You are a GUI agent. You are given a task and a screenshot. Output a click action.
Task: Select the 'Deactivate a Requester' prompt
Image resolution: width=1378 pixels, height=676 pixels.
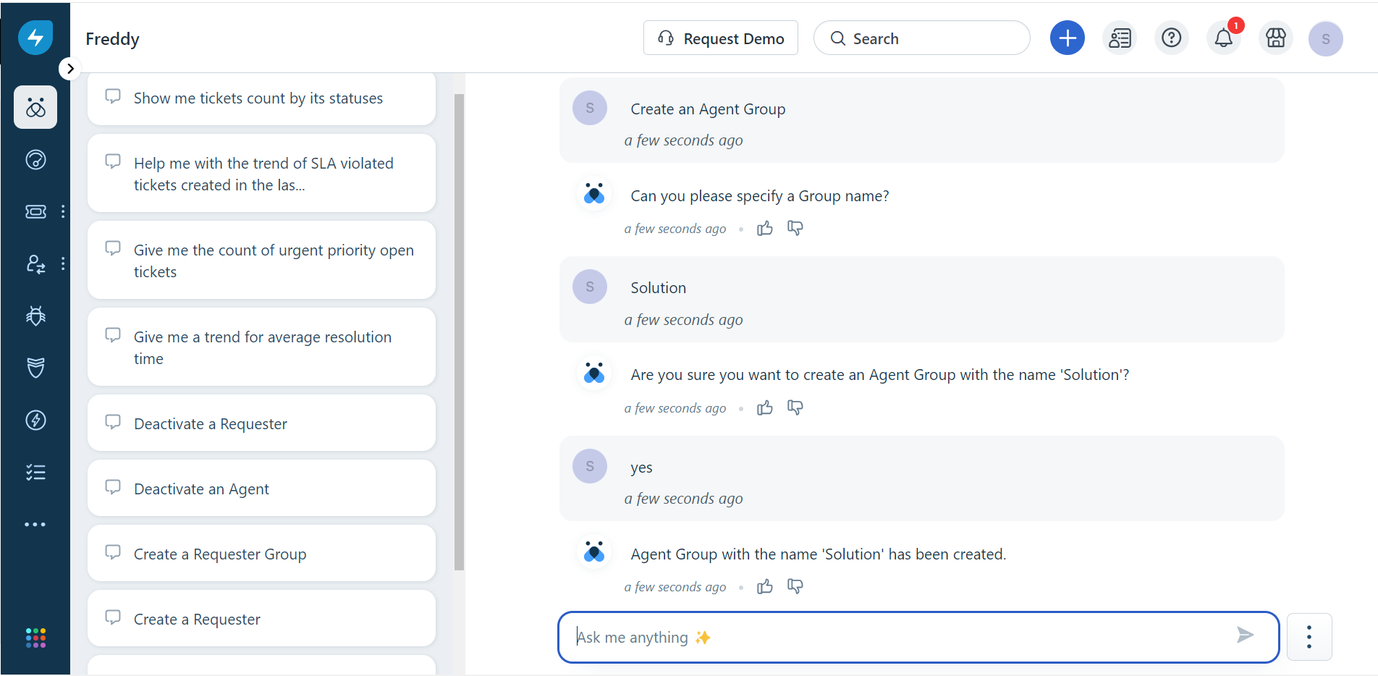point(261,423)
